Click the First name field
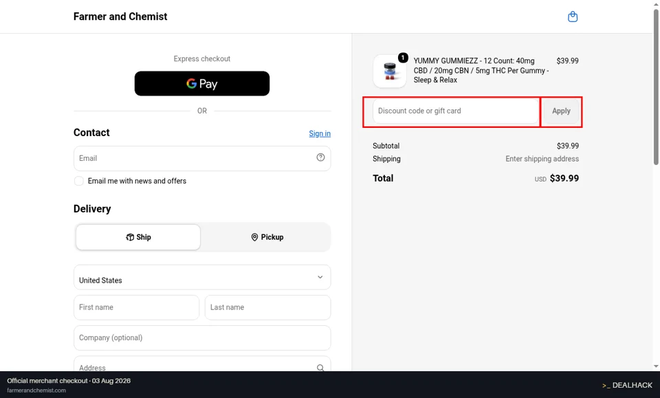The image size is (660, 398). click(x=136, y=307)
